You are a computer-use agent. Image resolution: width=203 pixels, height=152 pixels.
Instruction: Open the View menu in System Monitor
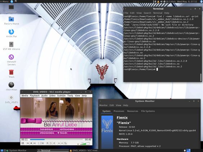(118, 105)
